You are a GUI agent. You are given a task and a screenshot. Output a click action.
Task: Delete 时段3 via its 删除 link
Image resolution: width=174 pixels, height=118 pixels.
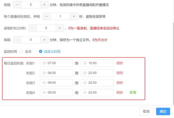120,83
